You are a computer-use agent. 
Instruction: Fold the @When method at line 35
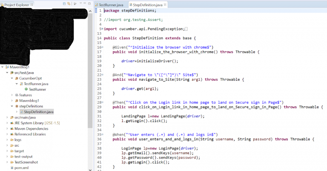click(102, 134)
